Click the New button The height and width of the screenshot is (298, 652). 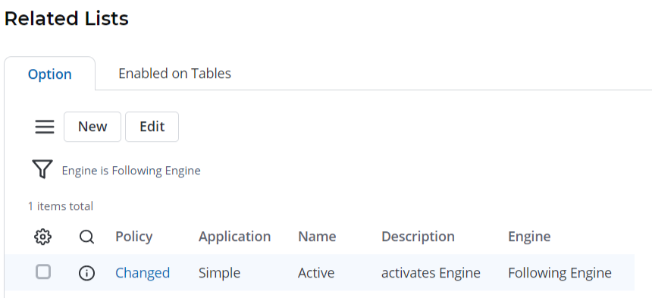[92, 127]
